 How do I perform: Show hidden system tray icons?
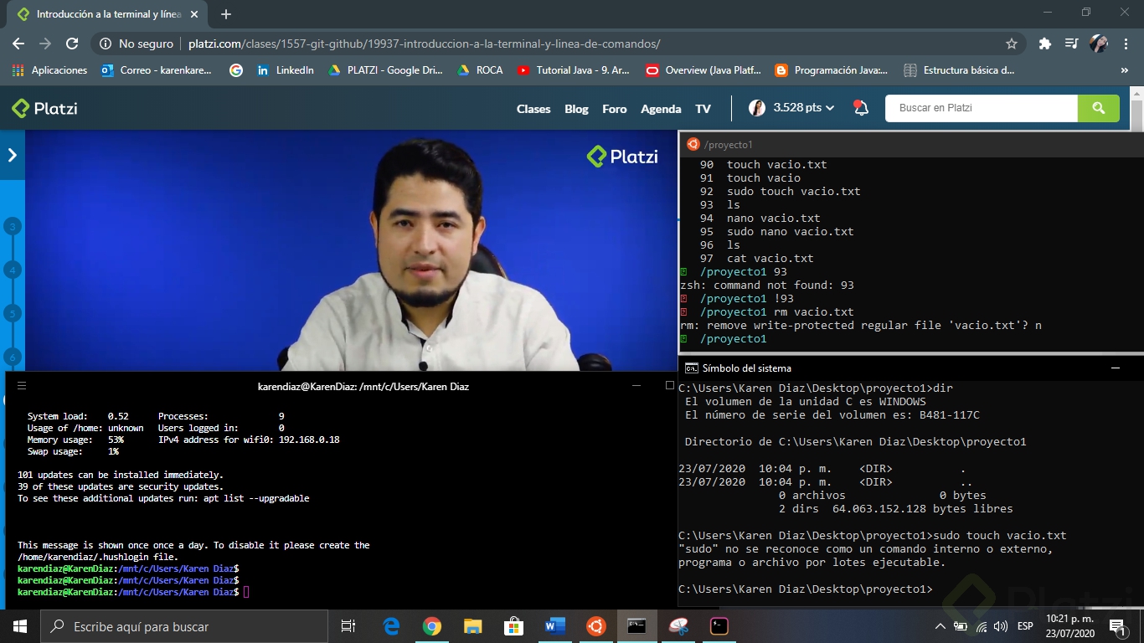pyautogui.click(x=940, y=626)
